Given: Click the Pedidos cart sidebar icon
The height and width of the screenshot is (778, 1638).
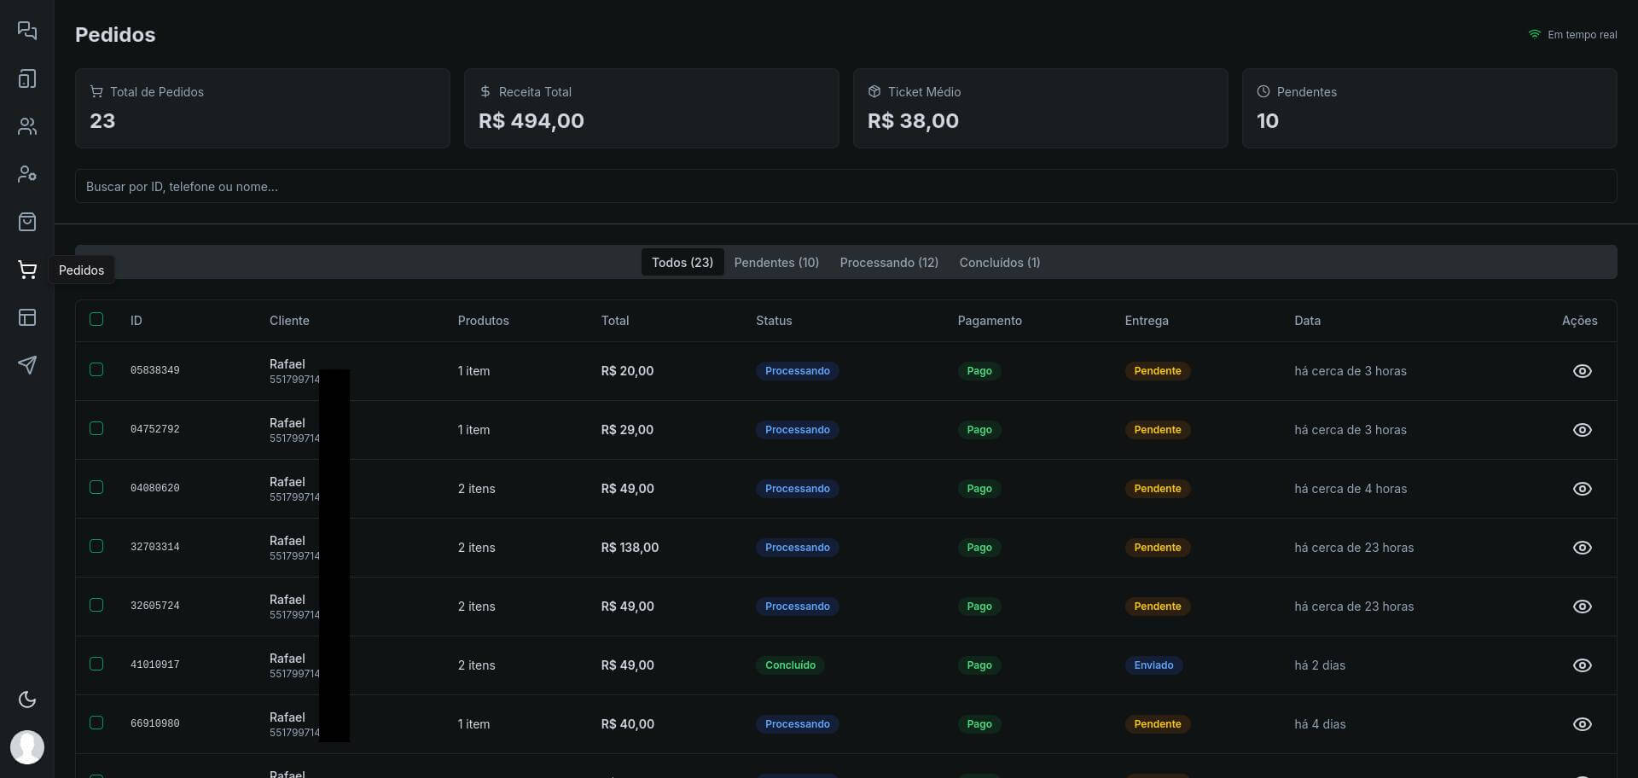Looking at the screenshot, I should click(27, 270).
